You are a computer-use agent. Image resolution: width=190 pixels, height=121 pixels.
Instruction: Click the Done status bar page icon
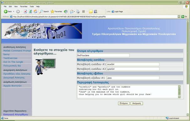(x=3, y=118)
